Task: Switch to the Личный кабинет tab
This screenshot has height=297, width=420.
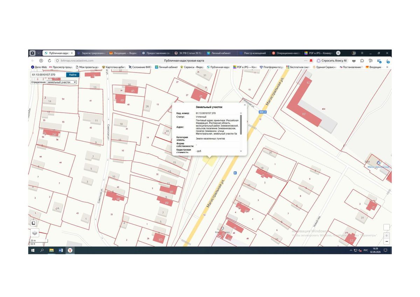Action: (220, 53)
